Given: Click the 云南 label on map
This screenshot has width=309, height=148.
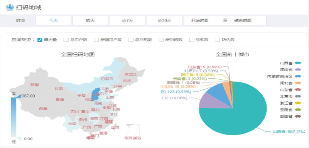Looking at the screenshot, I should 72,124.
